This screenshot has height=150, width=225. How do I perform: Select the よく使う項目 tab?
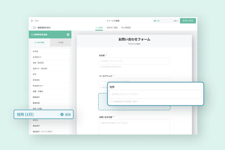coord(39,42)
